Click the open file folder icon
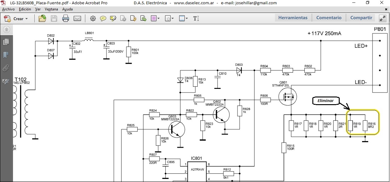The height and width of the screenshot is (182, 390). (42, 18)
